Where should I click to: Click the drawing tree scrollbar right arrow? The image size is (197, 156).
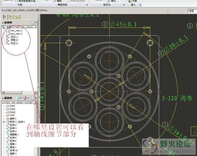click(x=36, y=93)
